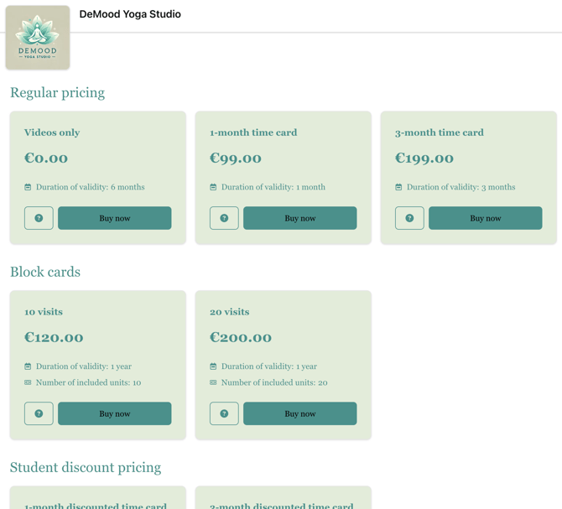The width and height of the screenshot is (562, 509).
Task: Select the Regular pricing heading
Action: (57, 92)
